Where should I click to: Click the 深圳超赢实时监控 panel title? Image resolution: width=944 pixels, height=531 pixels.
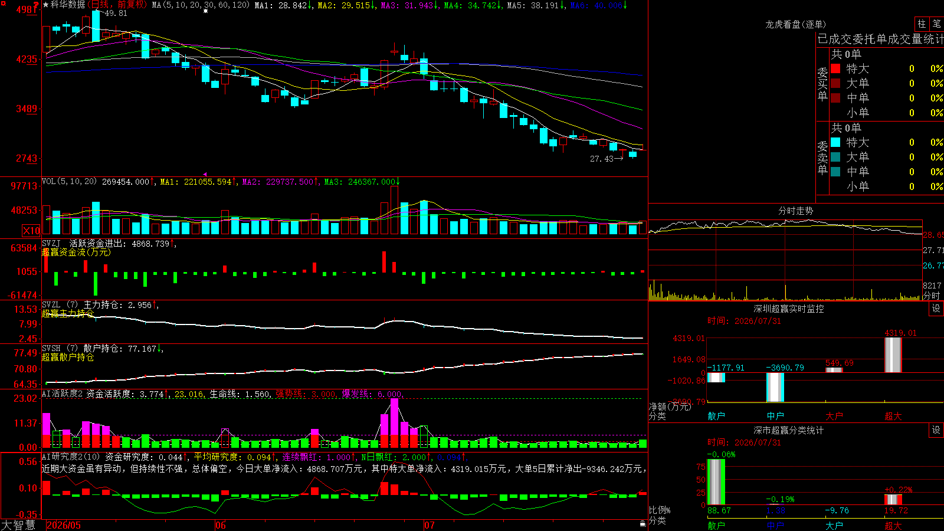tap(789, 309)
